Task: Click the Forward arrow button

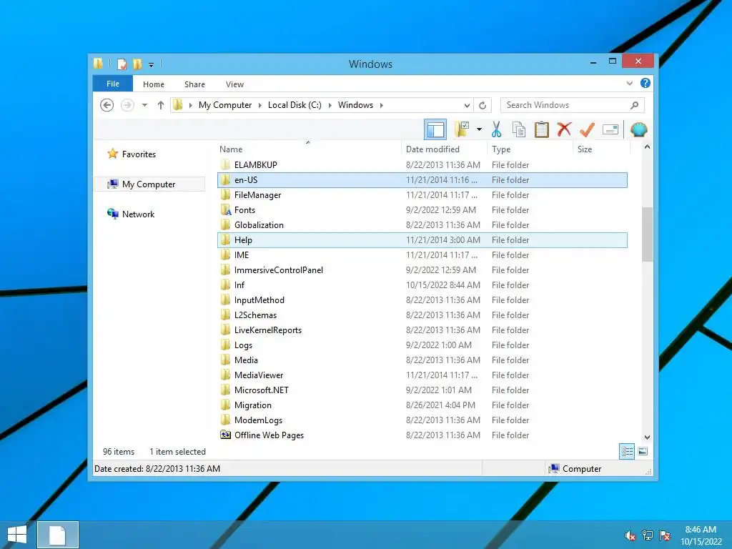Action: pyautogui.click(x=127, y=105)
